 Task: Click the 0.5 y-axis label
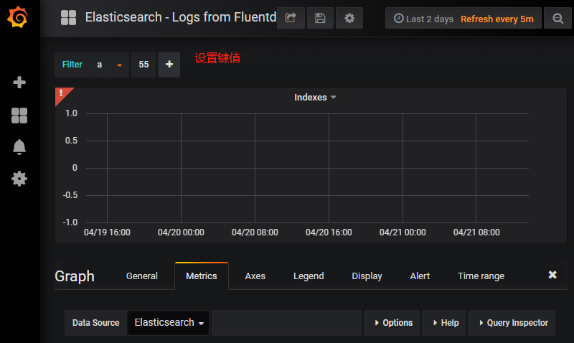click(71, 141)
